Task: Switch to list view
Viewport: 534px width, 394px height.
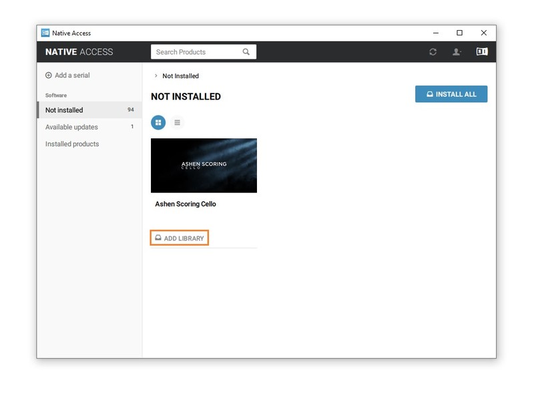Action: click(177, 122)
